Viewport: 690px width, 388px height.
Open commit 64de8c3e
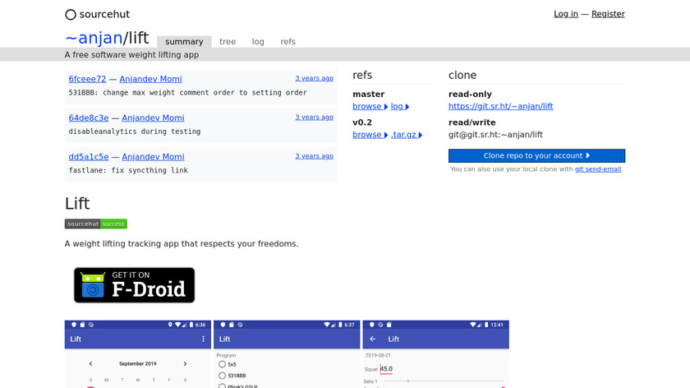(89, 118)
